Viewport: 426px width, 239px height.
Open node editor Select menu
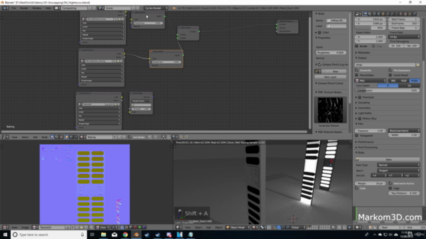(25, 137)
